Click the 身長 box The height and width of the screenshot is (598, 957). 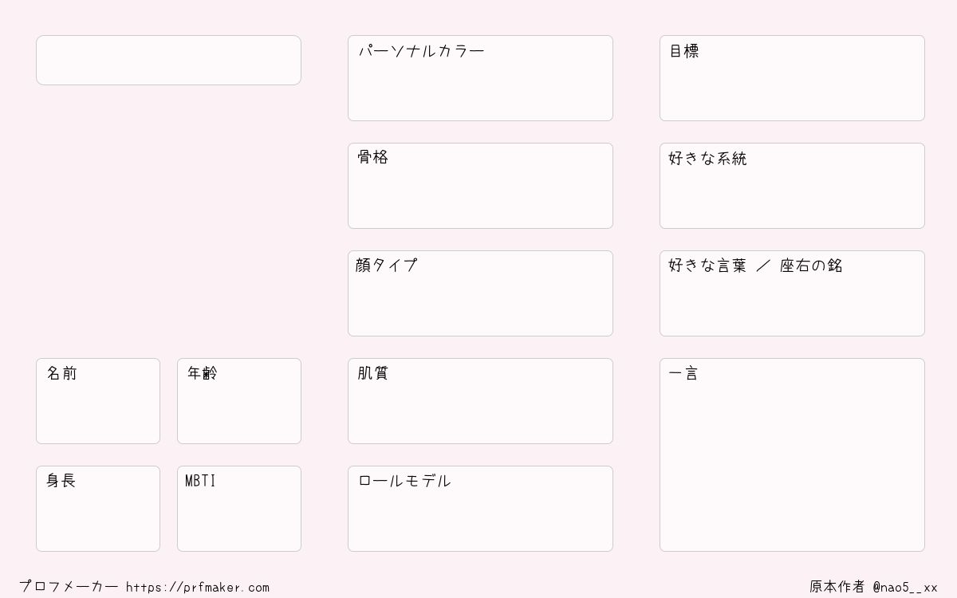[98, 509]
